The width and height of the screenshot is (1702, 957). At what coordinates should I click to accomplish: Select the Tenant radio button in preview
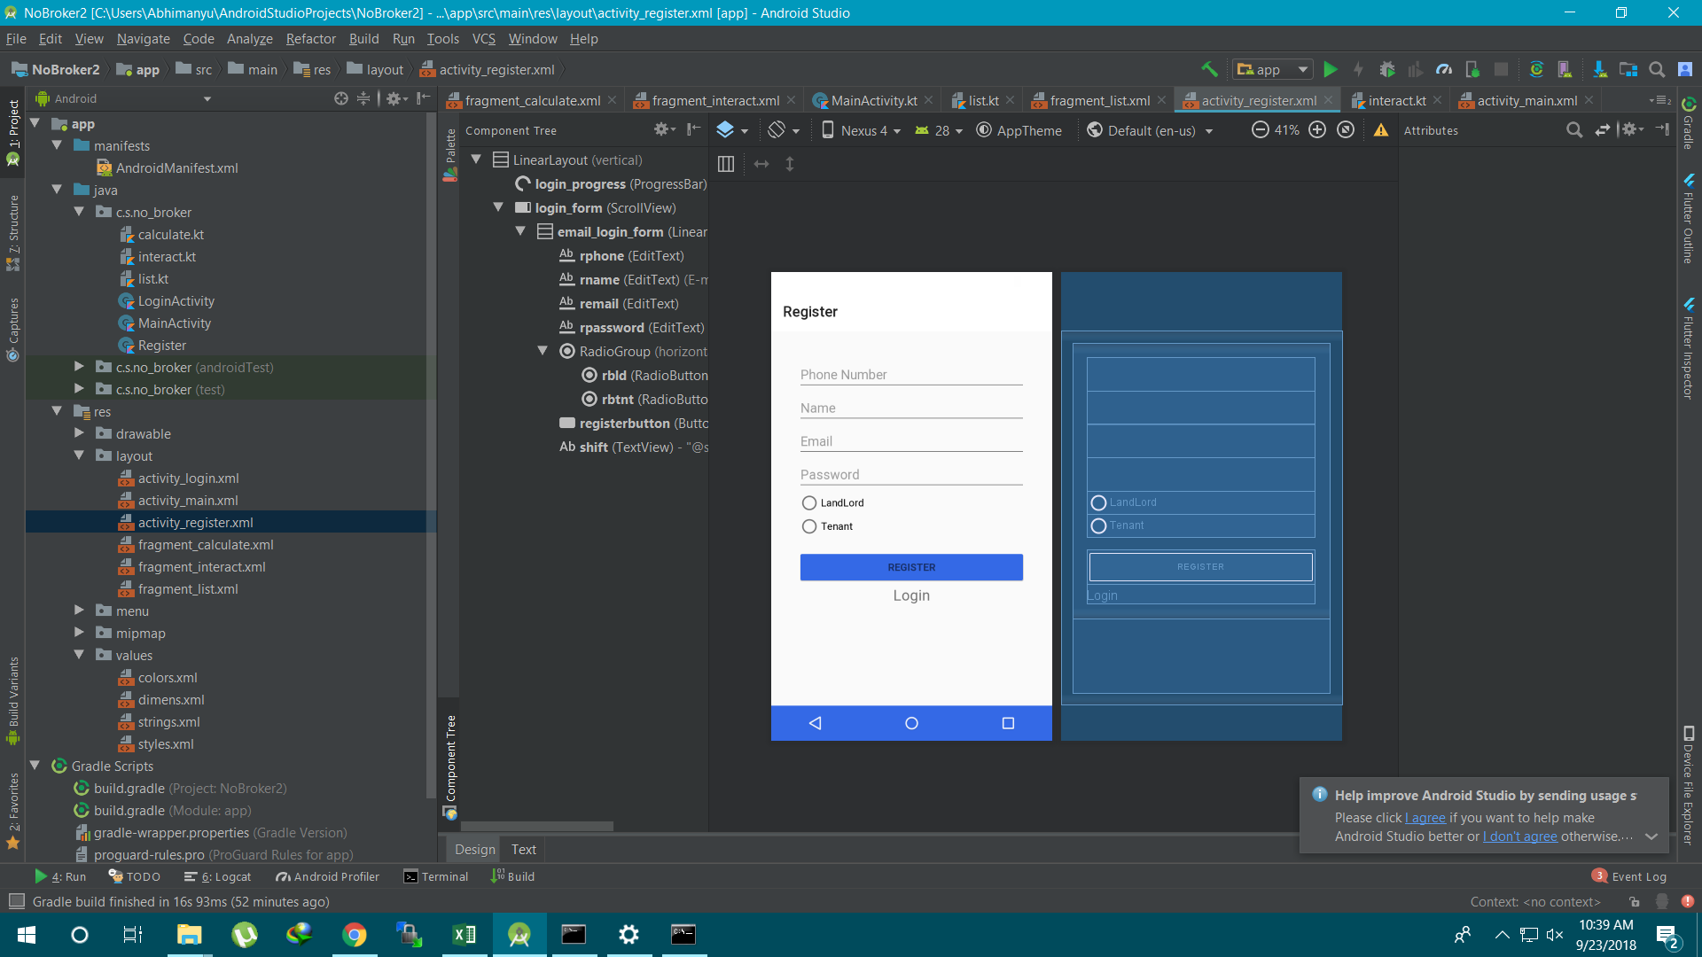809,526
